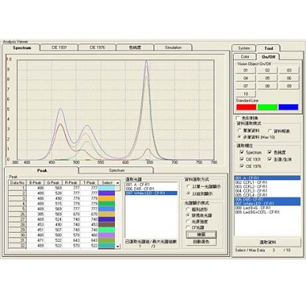The image size is (306, 306).
Task: Uncheck the Spectrum checkbox
Action: 242,152
